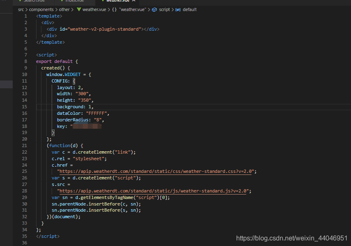Click s.src on line 27
The height and width of the screenshot is (246, 351).
(x=58, y=184)
